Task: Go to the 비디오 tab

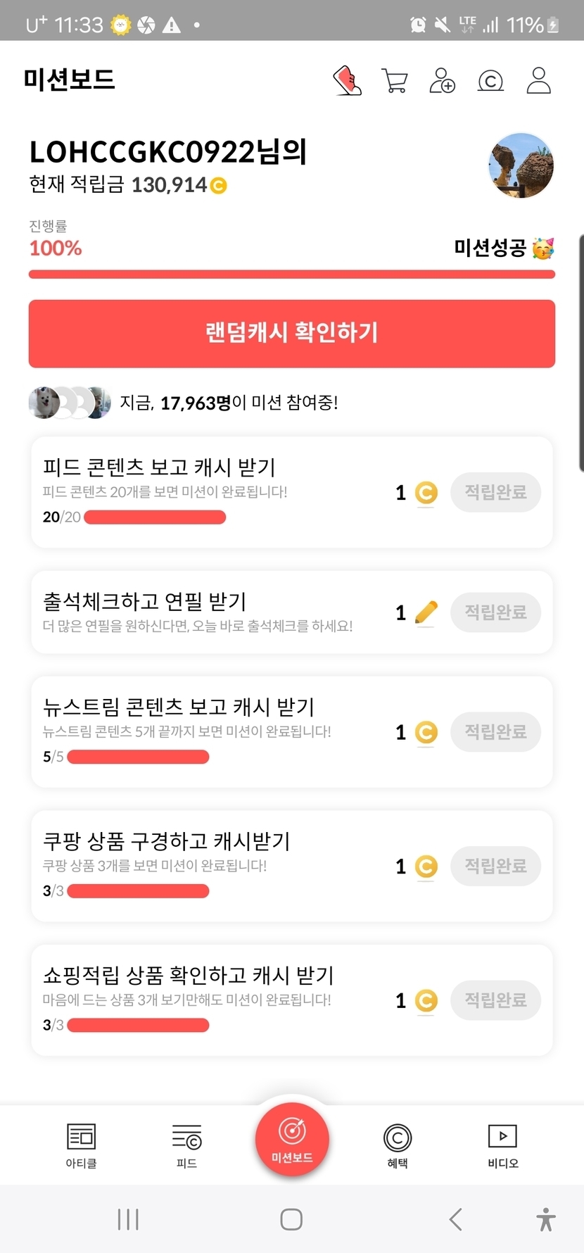Action: pos(503,1145)
